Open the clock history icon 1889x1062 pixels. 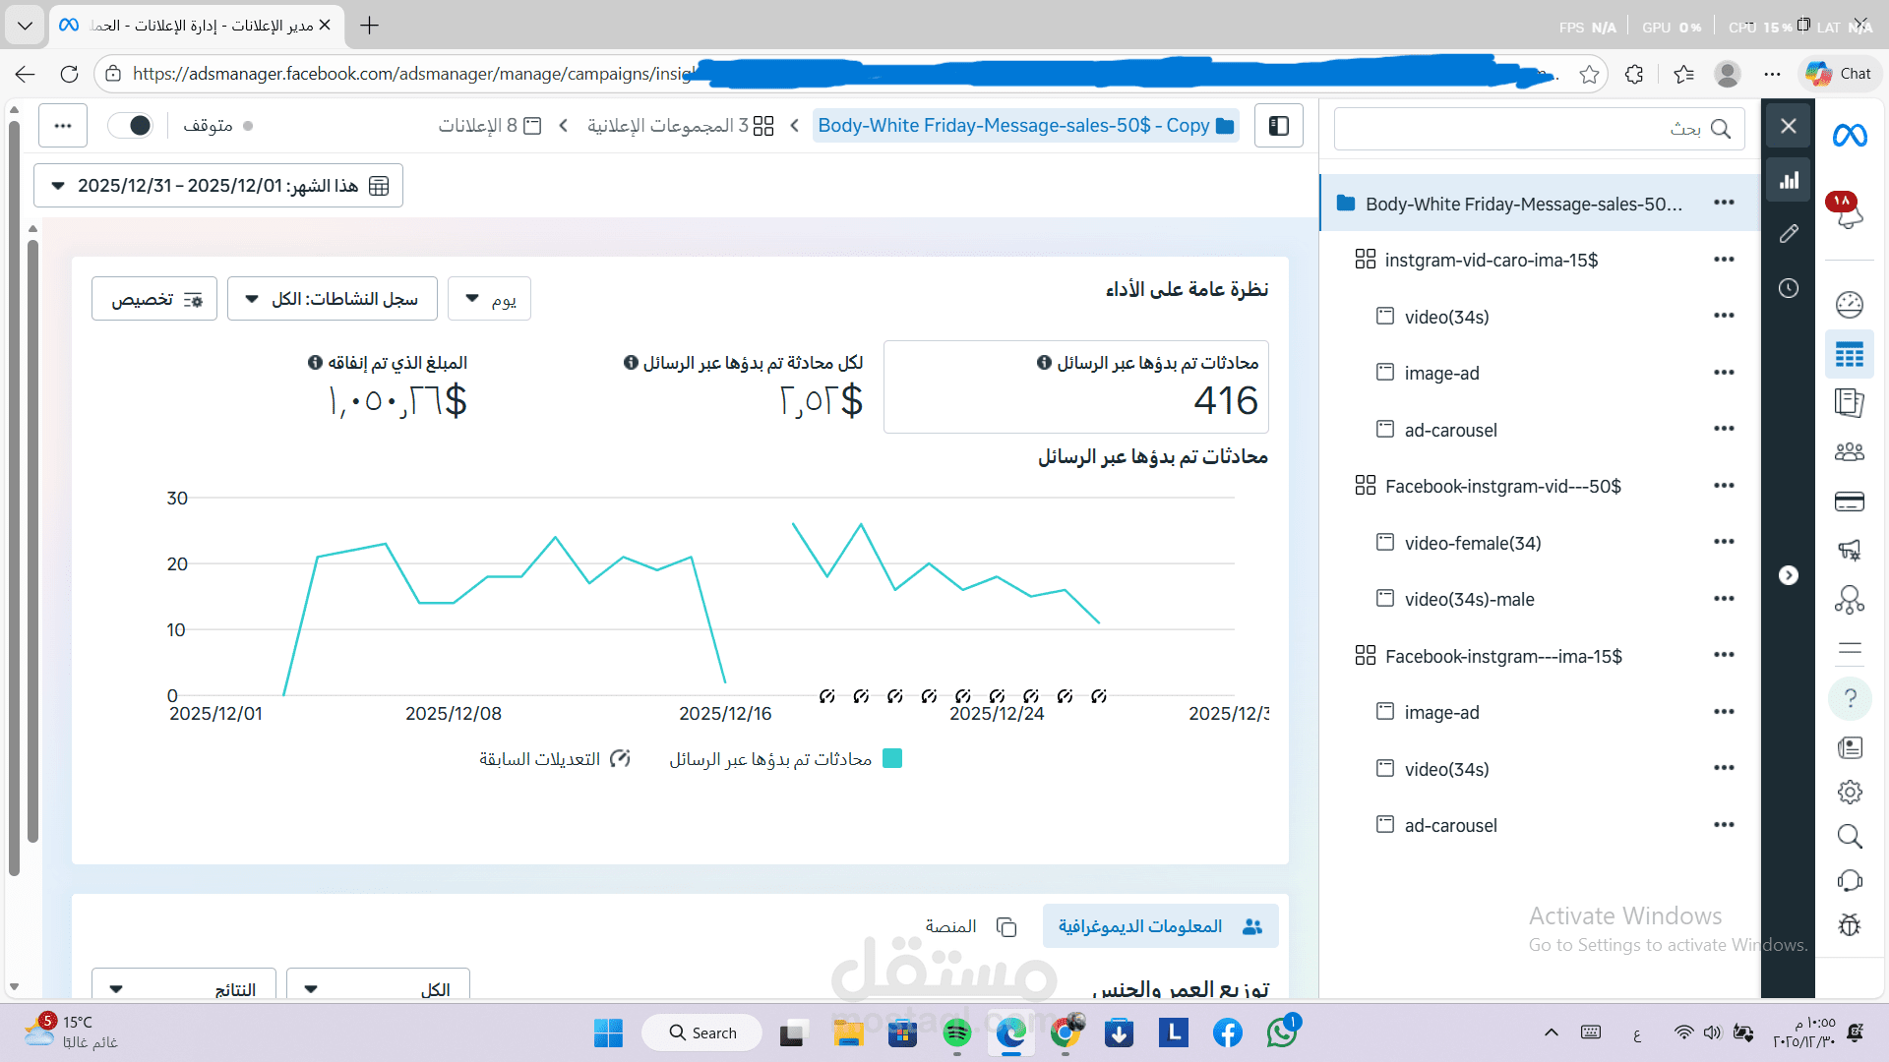pos(1789,288)
